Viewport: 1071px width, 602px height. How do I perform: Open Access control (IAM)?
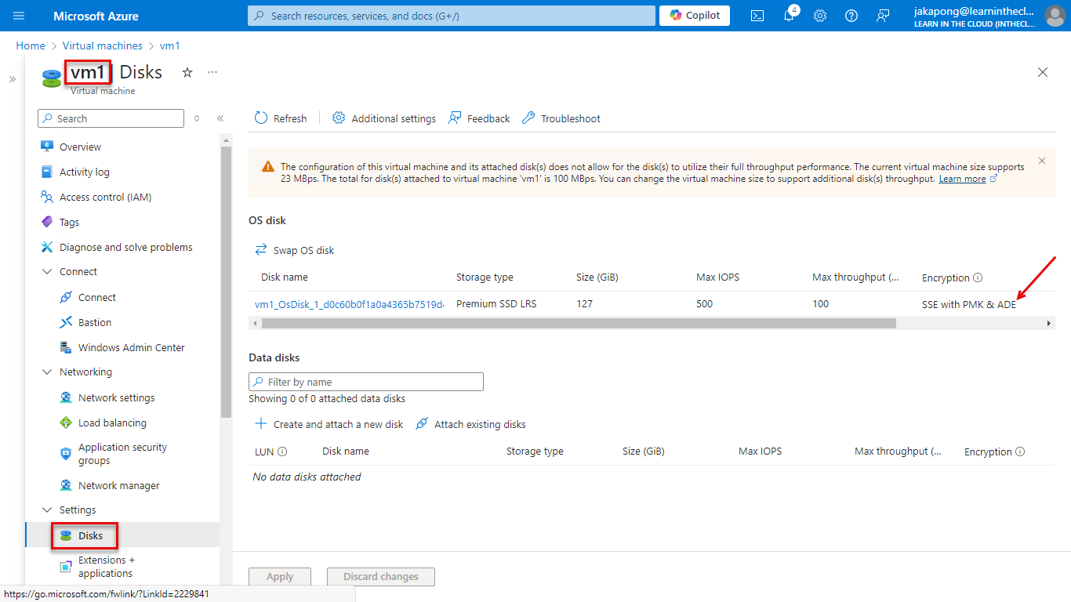pos(105,197)
